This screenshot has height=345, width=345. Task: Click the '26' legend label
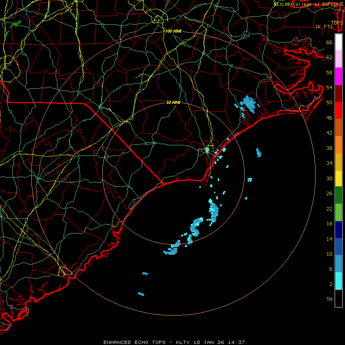coord(329,194)
